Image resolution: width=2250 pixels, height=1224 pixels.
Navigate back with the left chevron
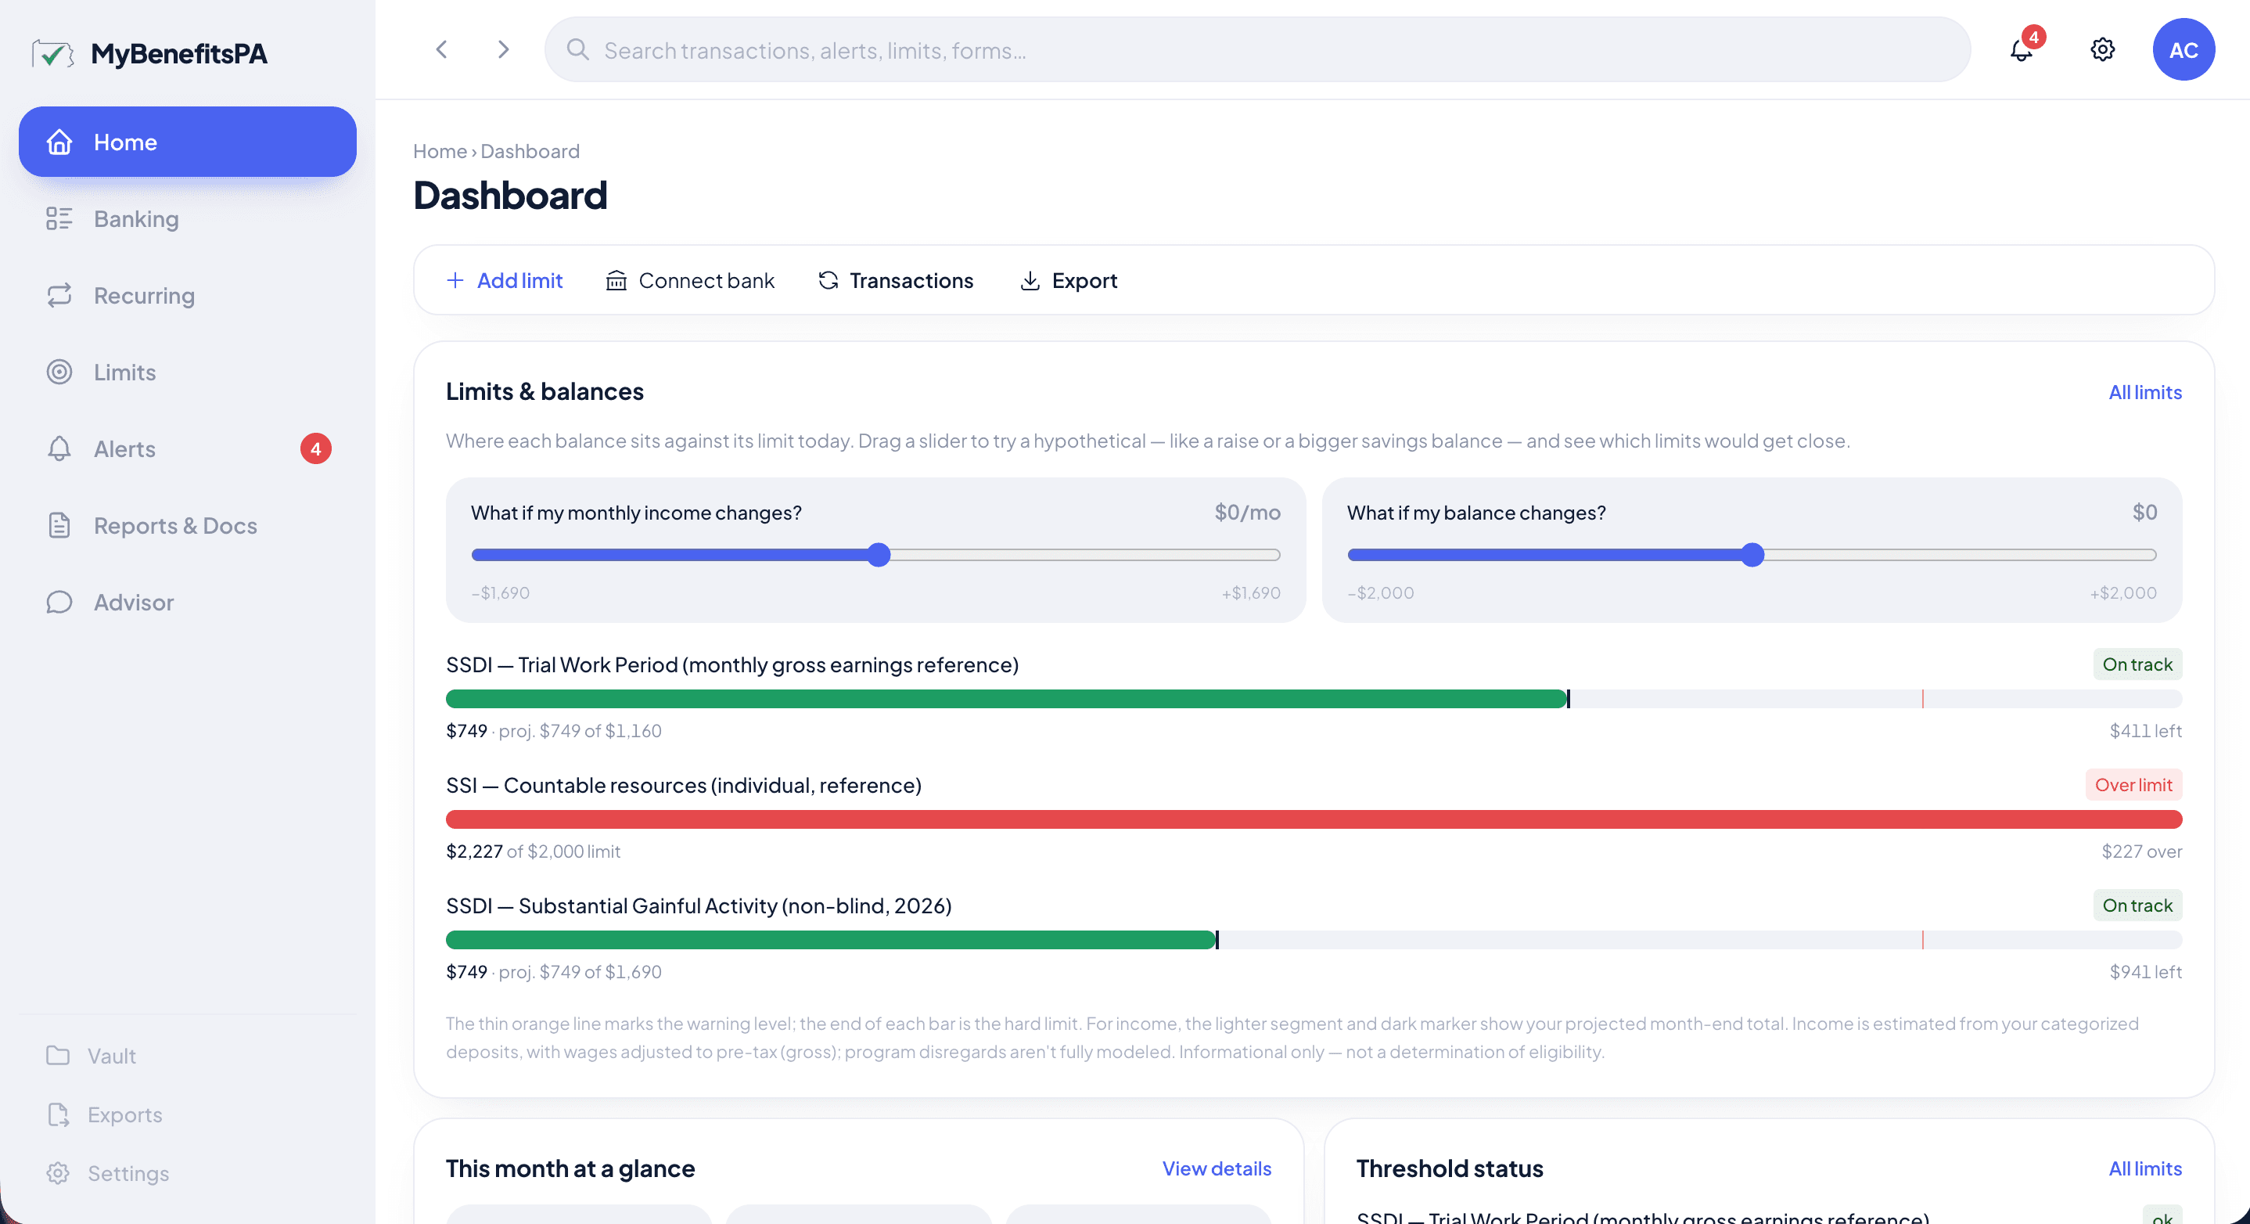click(x=442, y=49)
